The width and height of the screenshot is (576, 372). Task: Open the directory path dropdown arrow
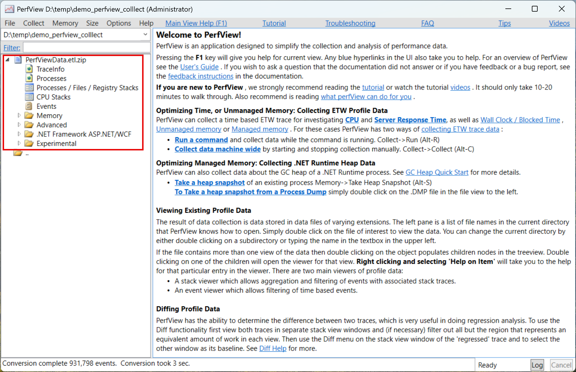click(145, 35)
